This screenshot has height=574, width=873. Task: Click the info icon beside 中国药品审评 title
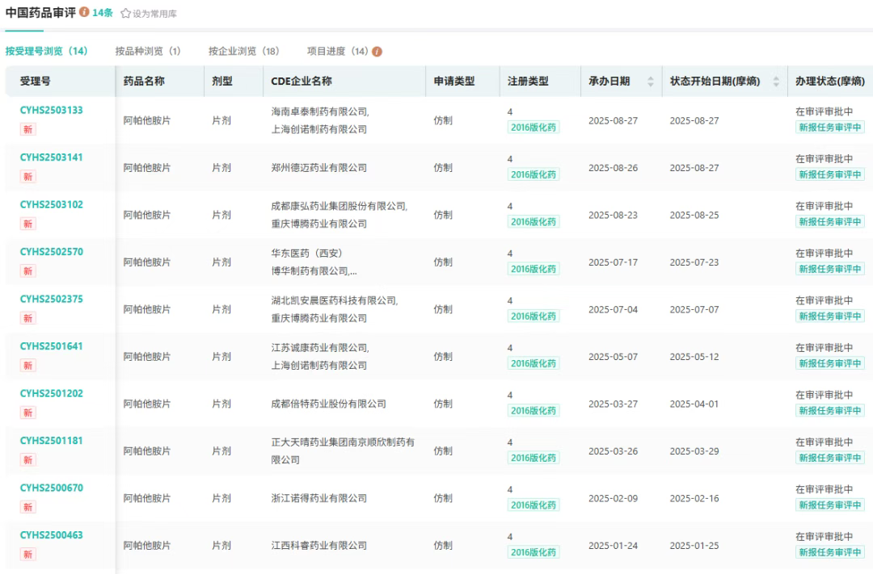click(84, 13)
